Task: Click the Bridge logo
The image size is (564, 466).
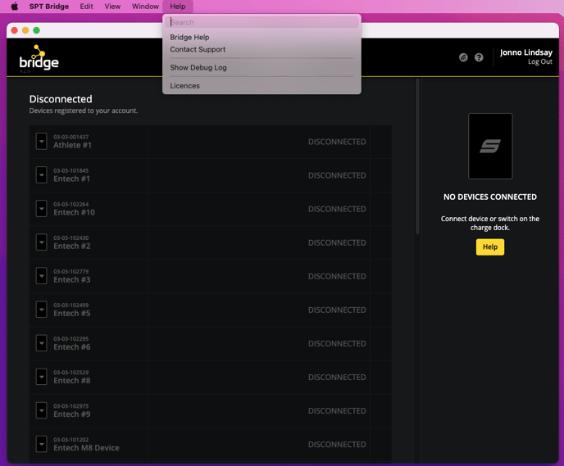Action: click(39, 57)
